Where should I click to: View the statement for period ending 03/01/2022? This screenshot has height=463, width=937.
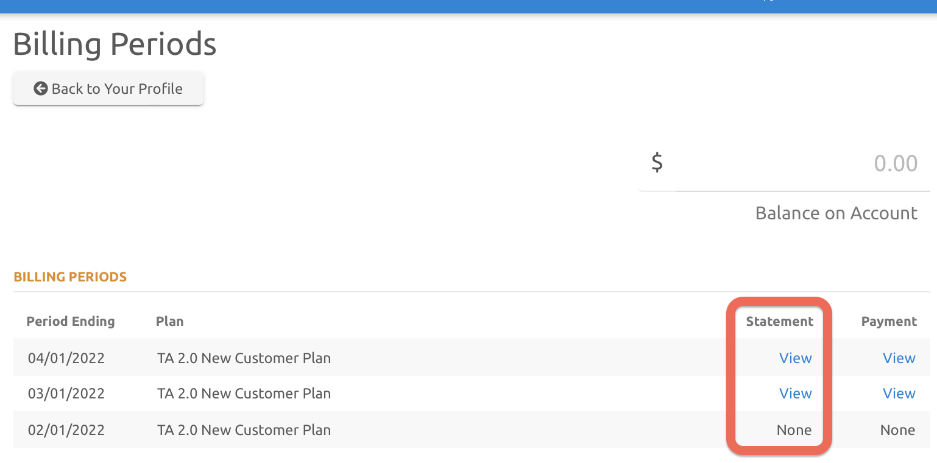795,393
